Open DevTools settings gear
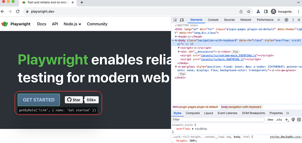Image resolution: width=302 pixels, height=143 pixels. [x=287, y=20]
